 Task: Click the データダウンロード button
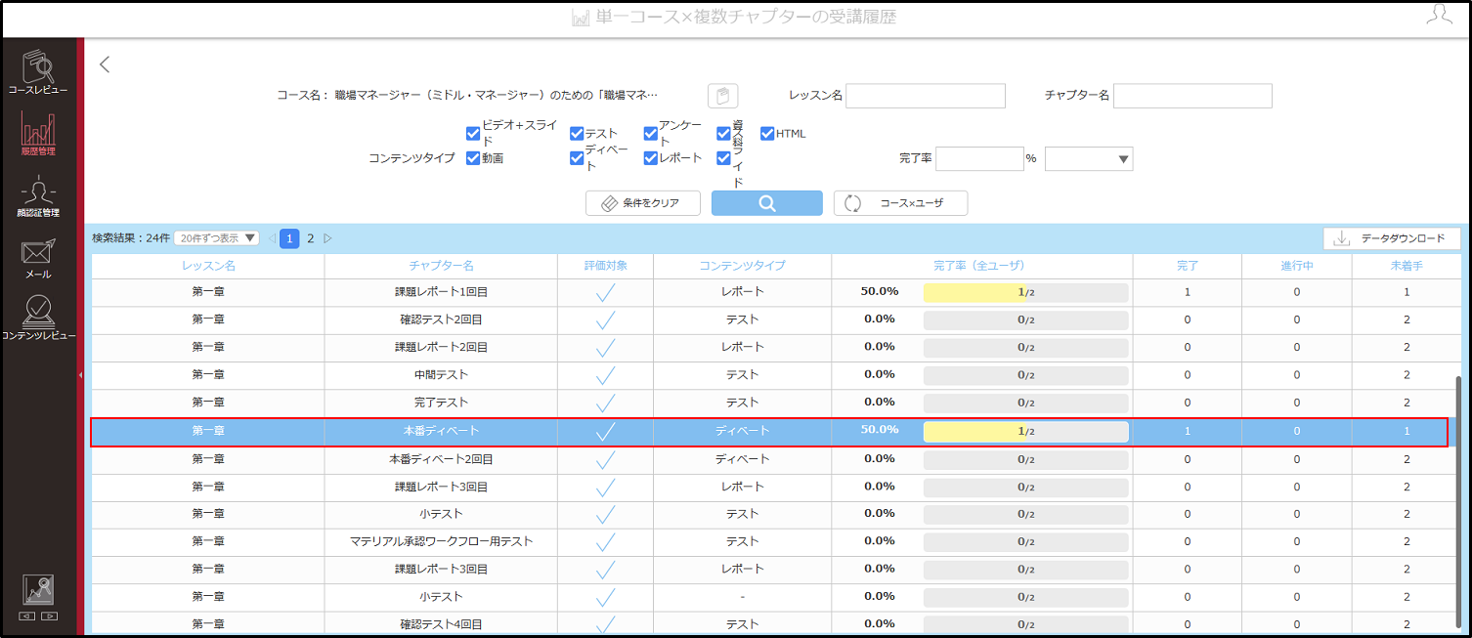pyautogui.click(x=1392, y=238)
